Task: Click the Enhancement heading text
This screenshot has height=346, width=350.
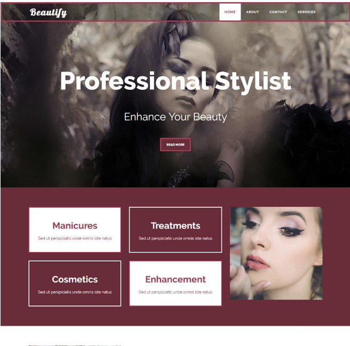Action: 176,279
